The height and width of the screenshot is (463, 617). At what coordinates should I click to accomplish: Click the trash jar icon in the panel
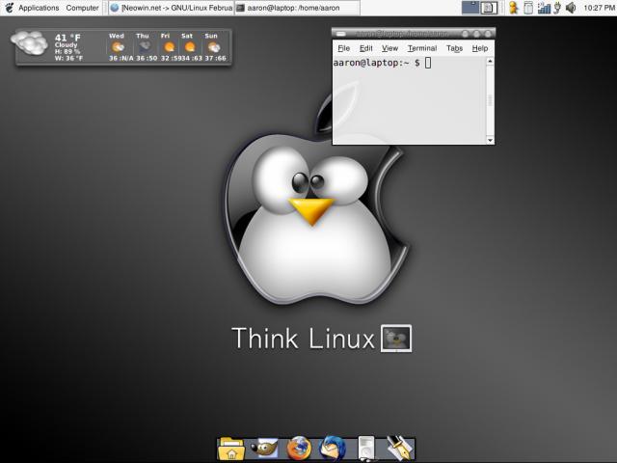pyautogui.click(x=528, y=8)
